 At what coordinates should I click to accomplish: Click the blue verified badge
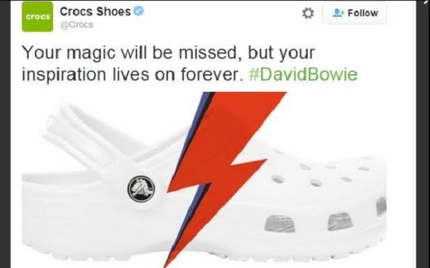tap(138, 11)
